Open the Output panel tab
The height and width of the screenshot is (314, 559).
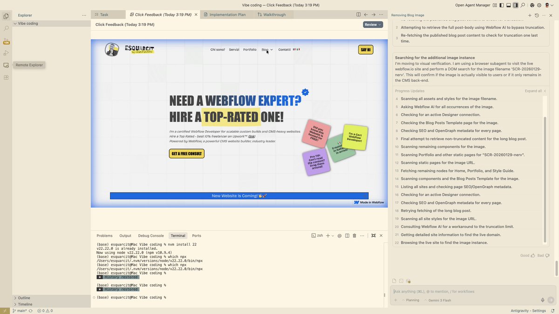(125, 236)
